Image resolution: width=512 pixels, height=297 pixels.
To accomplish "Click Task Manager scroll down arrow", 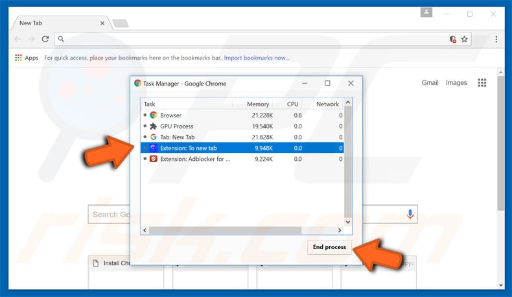I will (x=348, y=222).
